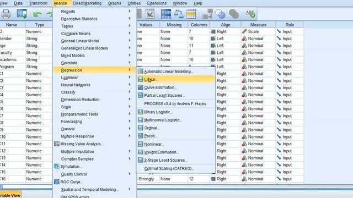Expand the Multiple Imputation submenu
Image resolution: width=353 pixels, height=198 pixels.
click(x=130, y=151)
